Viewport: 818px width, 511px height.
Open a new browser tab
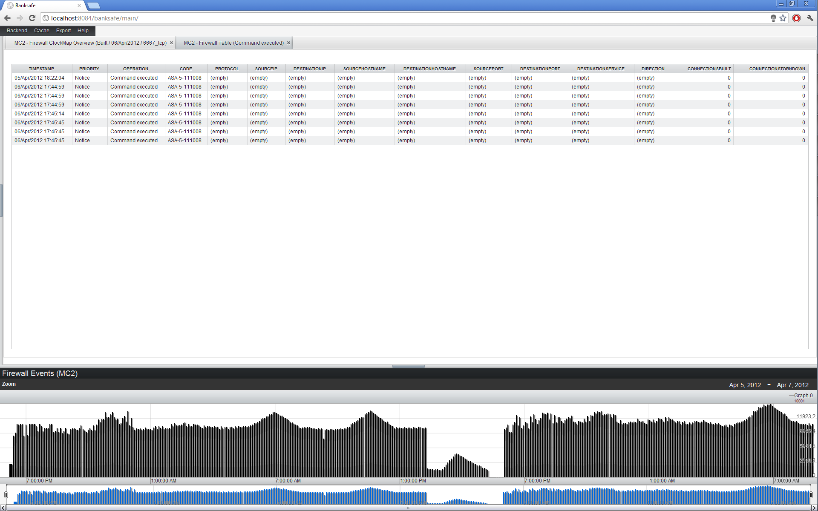(x=93, y=6)
